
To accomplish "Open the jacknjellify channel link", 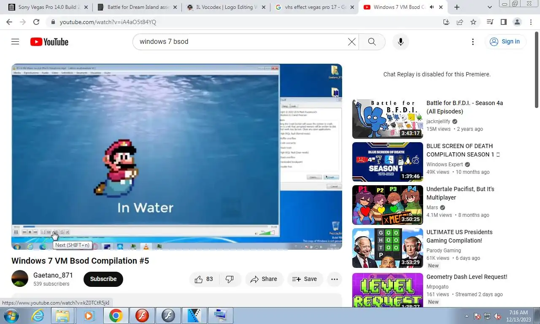I will pyautogui.click(x=438, y=121).
